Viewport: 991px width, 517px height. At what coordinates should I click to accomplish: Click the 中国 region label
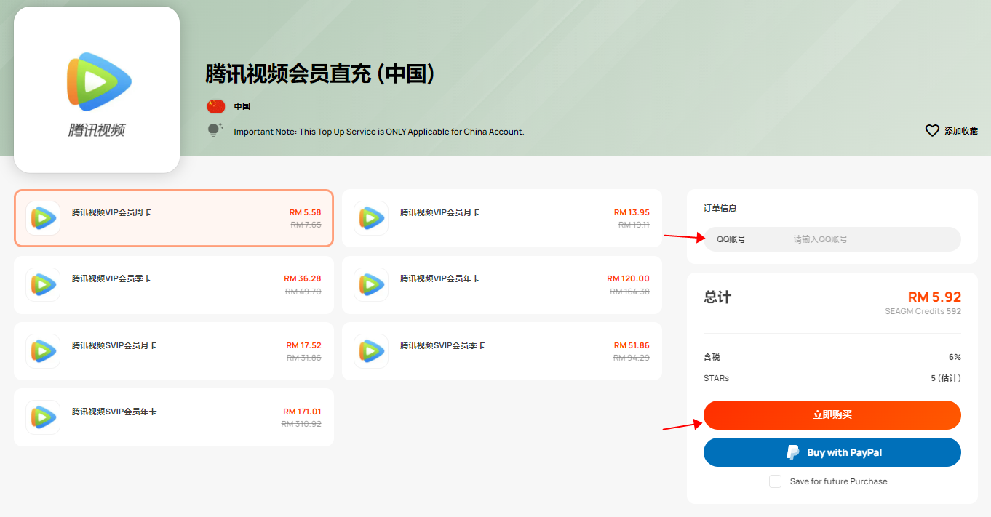[242, 106]
